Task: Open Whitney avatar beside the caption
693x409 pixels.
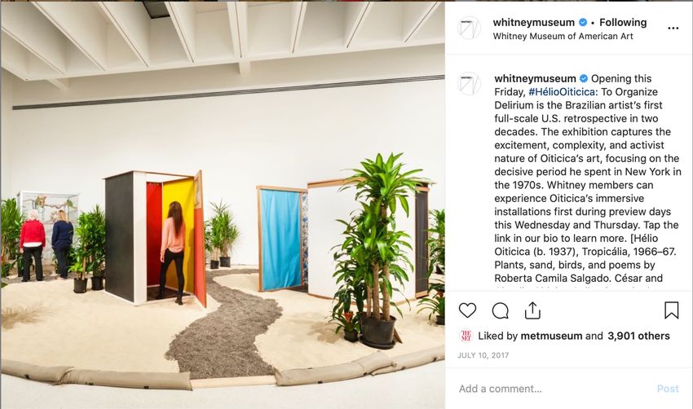Action: 469,83
